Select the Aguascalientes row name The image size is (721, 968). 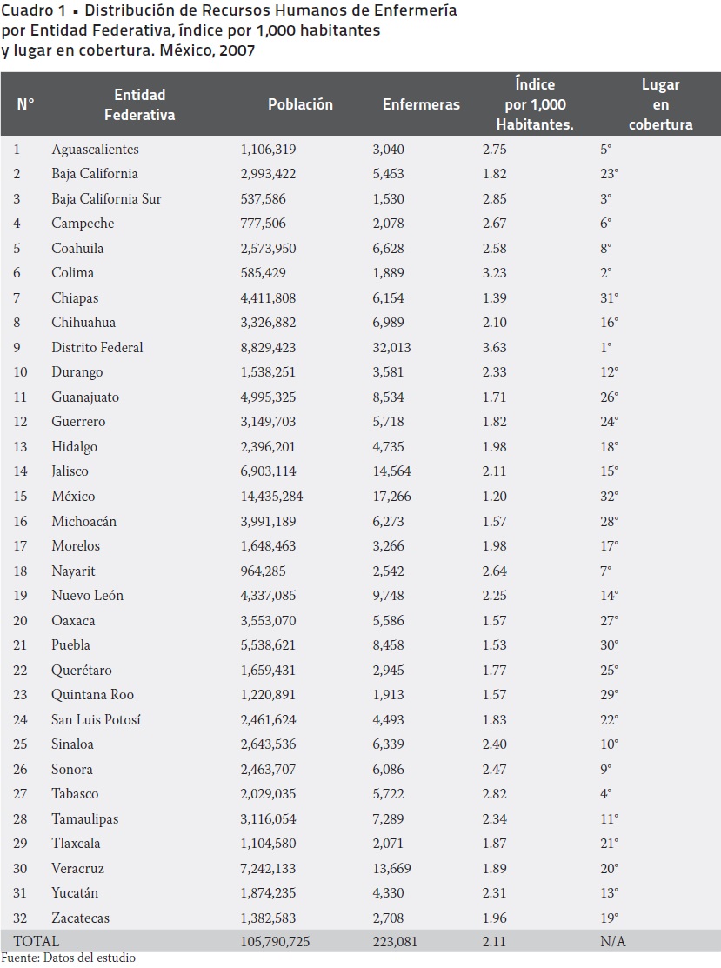pos(95,150)
